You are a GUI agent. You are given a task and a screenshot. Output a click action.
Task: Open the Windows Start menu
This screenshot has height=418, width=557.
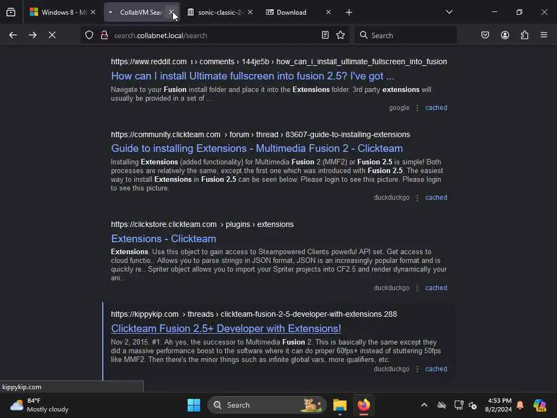[x=194, y=405]
